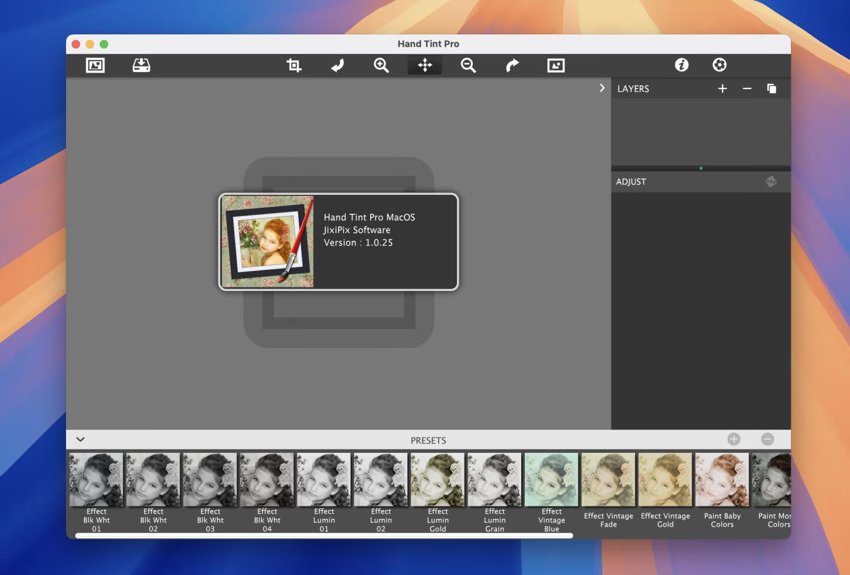850x575 pixels.
Task: Click the preview original image icon
Action: pyautogui.click(x=556, y=66)
